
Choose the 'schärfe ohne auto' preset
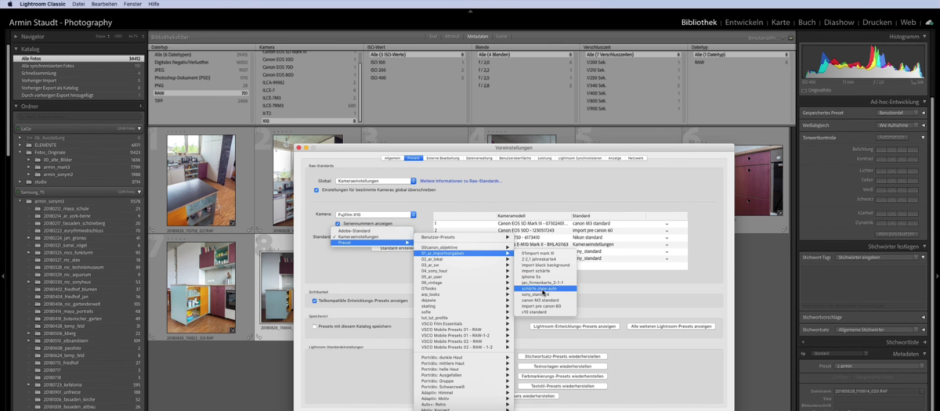tap(545, 288)
